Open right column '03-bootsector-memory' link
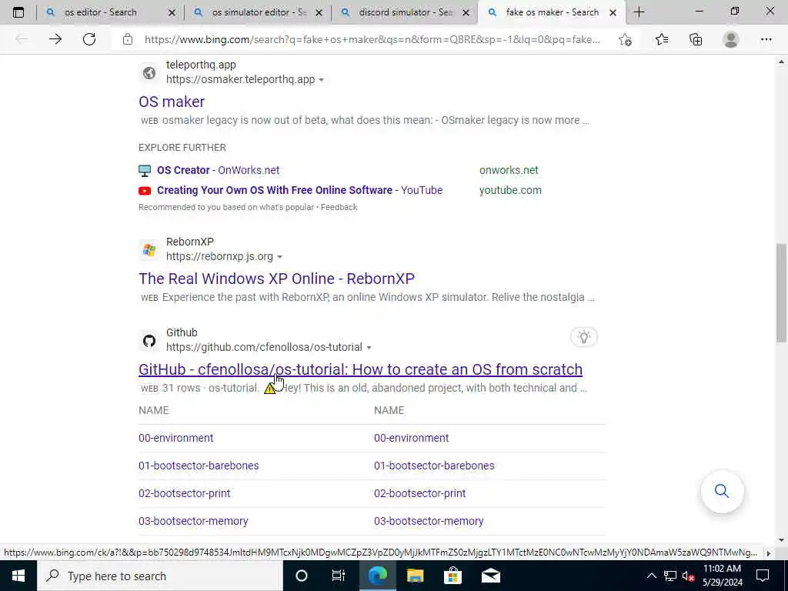Screen dimensions: 788x591 coord(428,521)
